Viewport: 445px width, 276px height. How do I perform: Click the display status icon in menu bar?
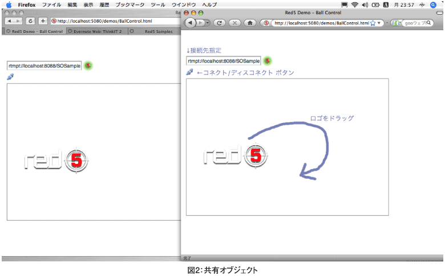pyautogui.click(x=344, y=5)
